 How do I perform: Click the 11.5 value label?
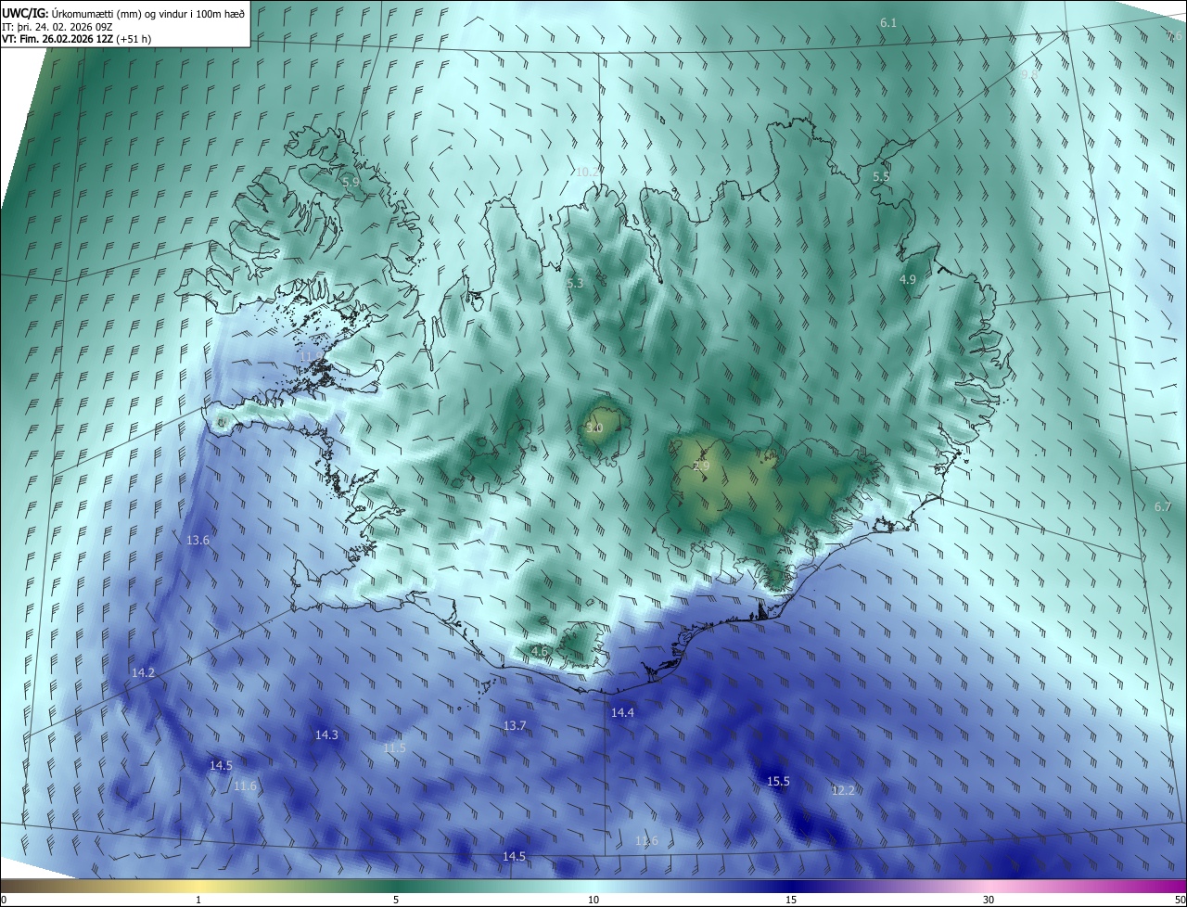[394, 747]
